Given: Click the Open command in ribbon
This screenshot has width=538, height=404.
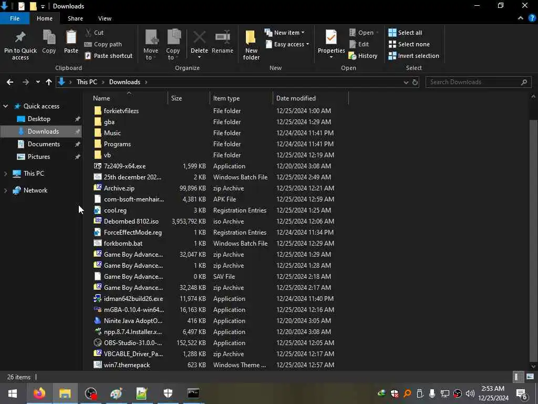Looking at the screenshot, I should point(364,33).
